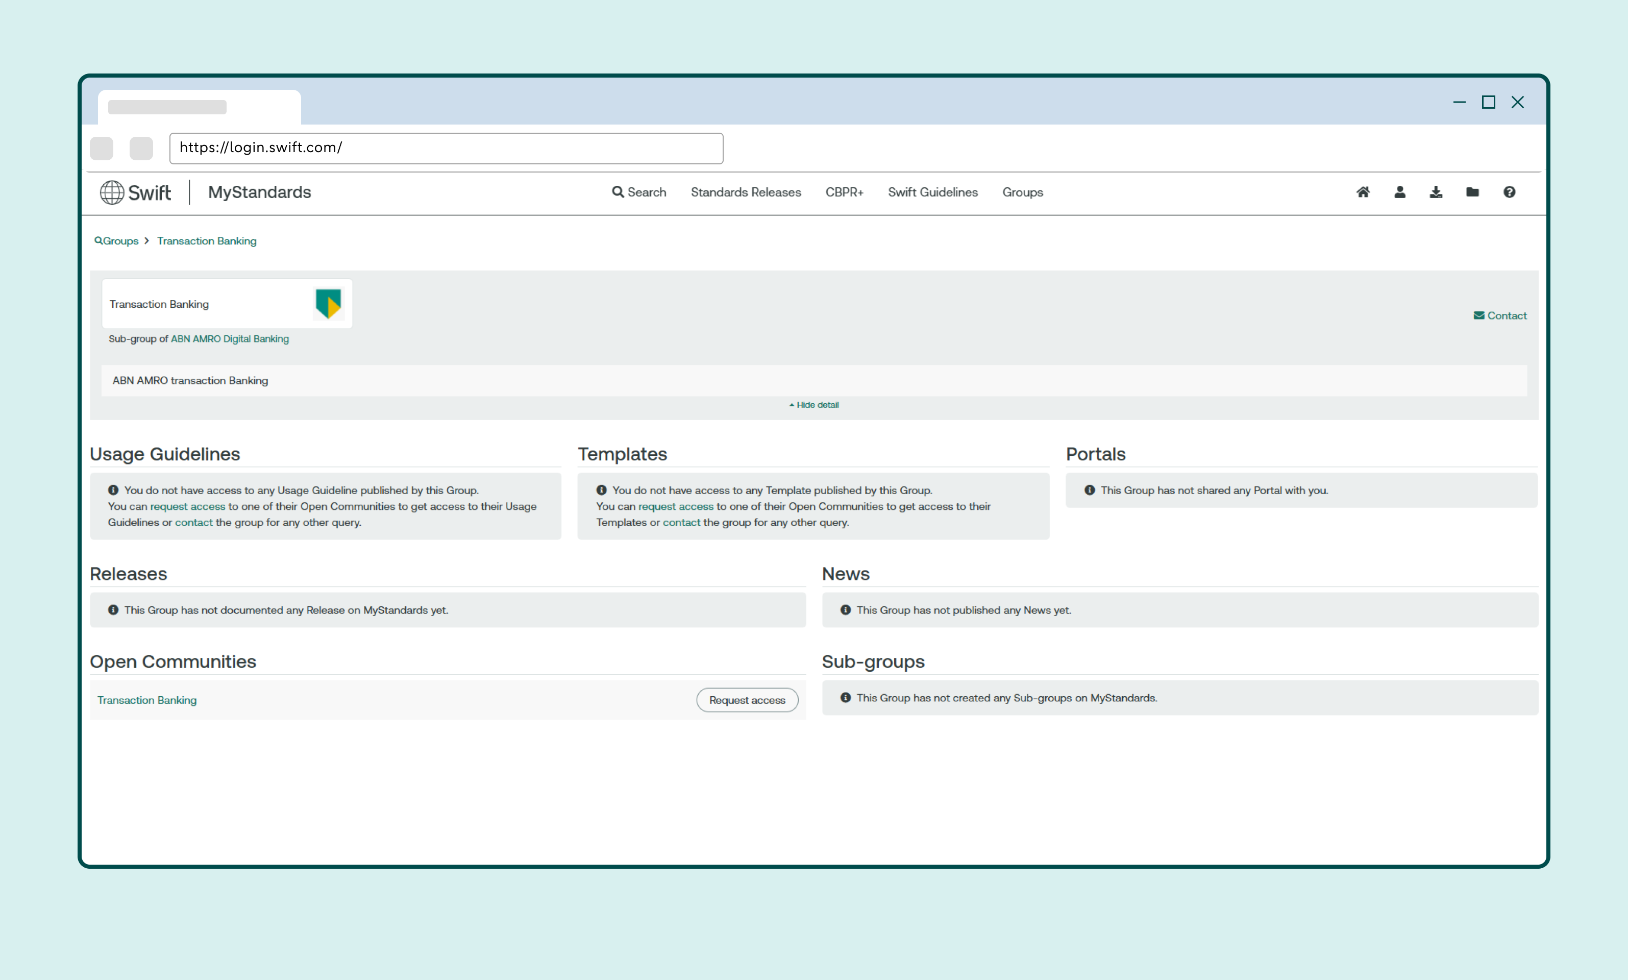
Task: Click the ABN AMRO transaction Banking description
Action: pos(190,380)
